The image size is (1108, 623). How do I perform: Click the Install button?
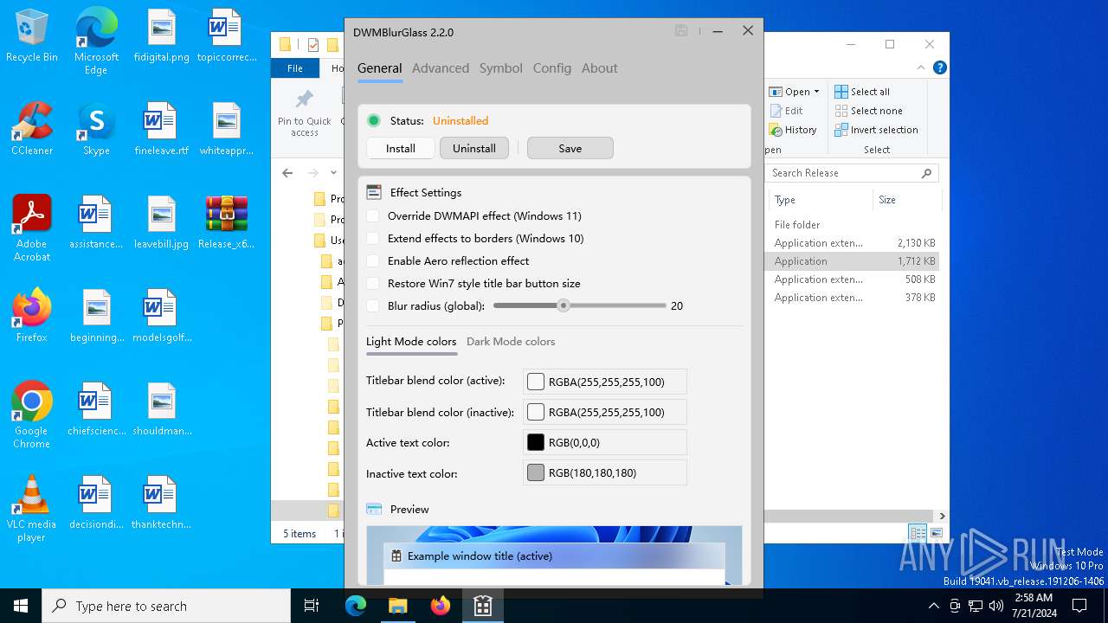click(x=400, y=149)
